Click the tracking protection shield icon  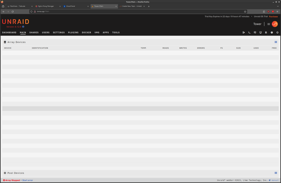tap(31, 11)
